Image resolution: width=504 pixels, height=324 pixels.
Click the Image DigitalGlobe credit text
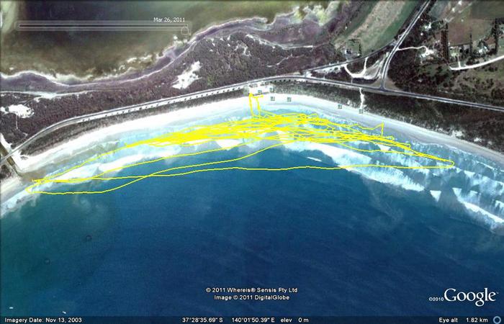[x=251, y=297]
